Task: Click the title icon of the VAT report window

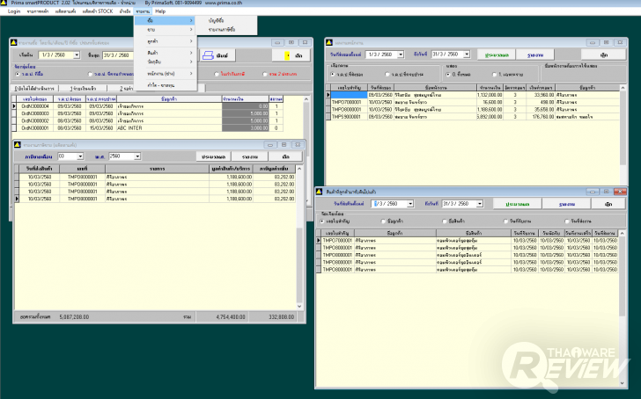Action: [18, 145]
